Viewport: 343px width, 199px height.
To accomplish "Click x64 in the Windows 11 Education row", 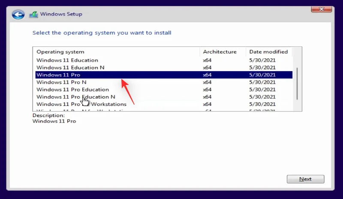I will pyautogui.click(x=207, y=60).
